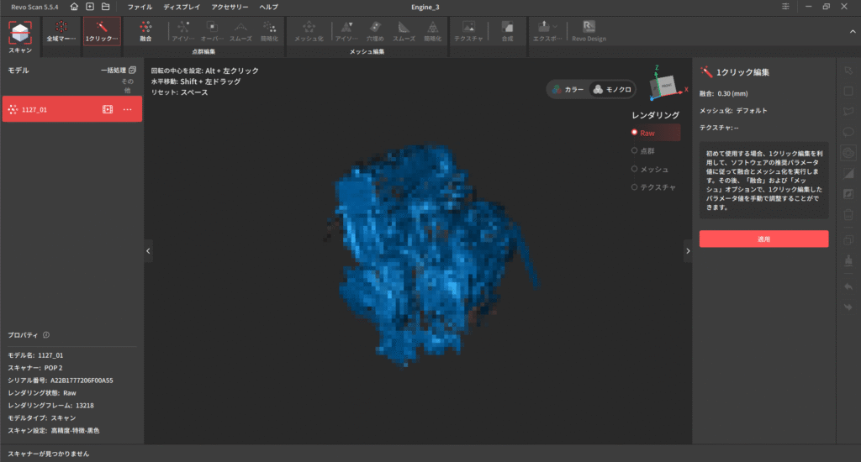Switch display to カラー mode

567,89
